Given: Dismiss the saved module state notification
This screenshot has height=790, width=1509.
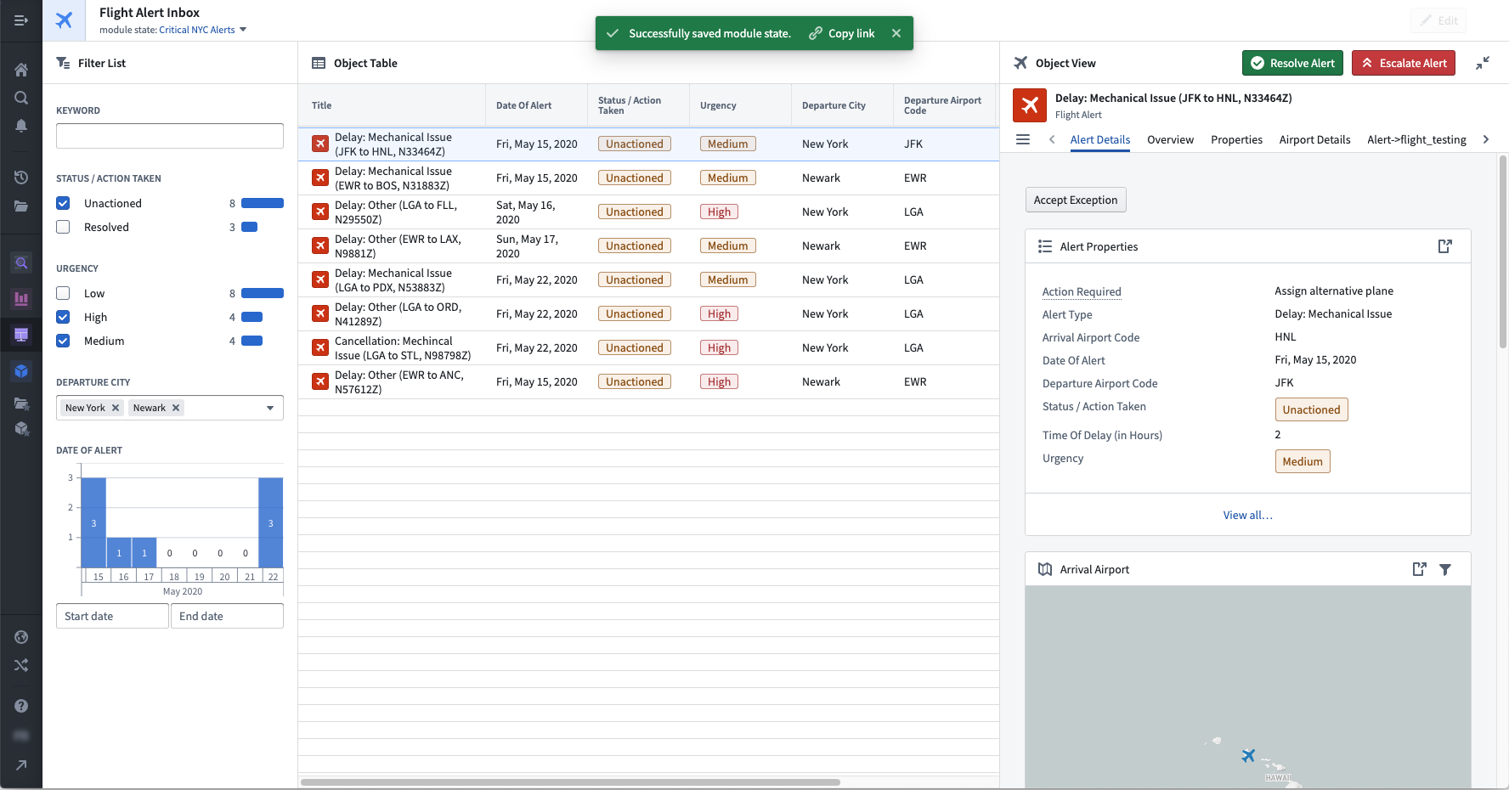Looking at the screenshot, I should click(x=896, y=33).
